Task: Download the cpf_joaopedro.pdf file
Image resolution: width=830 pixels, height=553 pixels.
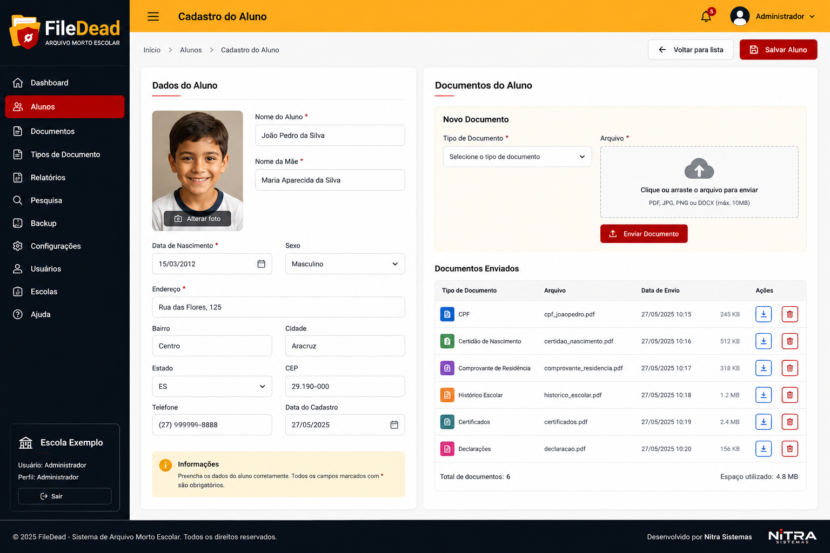Action: [x=764, y=314]
